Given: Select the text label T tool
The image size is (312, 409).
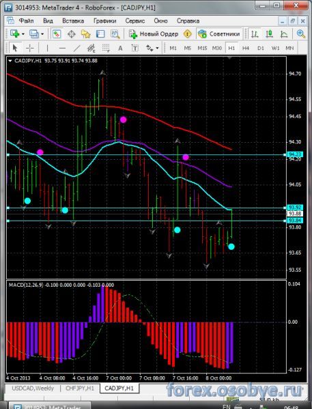Looking at the screenshot, I should click(x=134, y=48).
